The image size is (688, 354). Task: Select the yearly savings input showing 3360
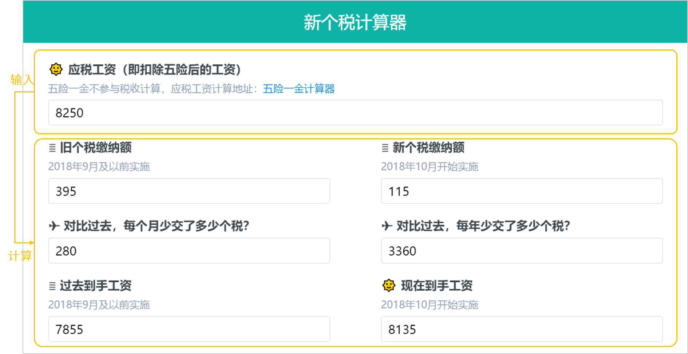(521, 250)
